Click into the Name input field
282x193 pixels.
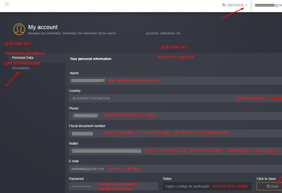(189, 81)
